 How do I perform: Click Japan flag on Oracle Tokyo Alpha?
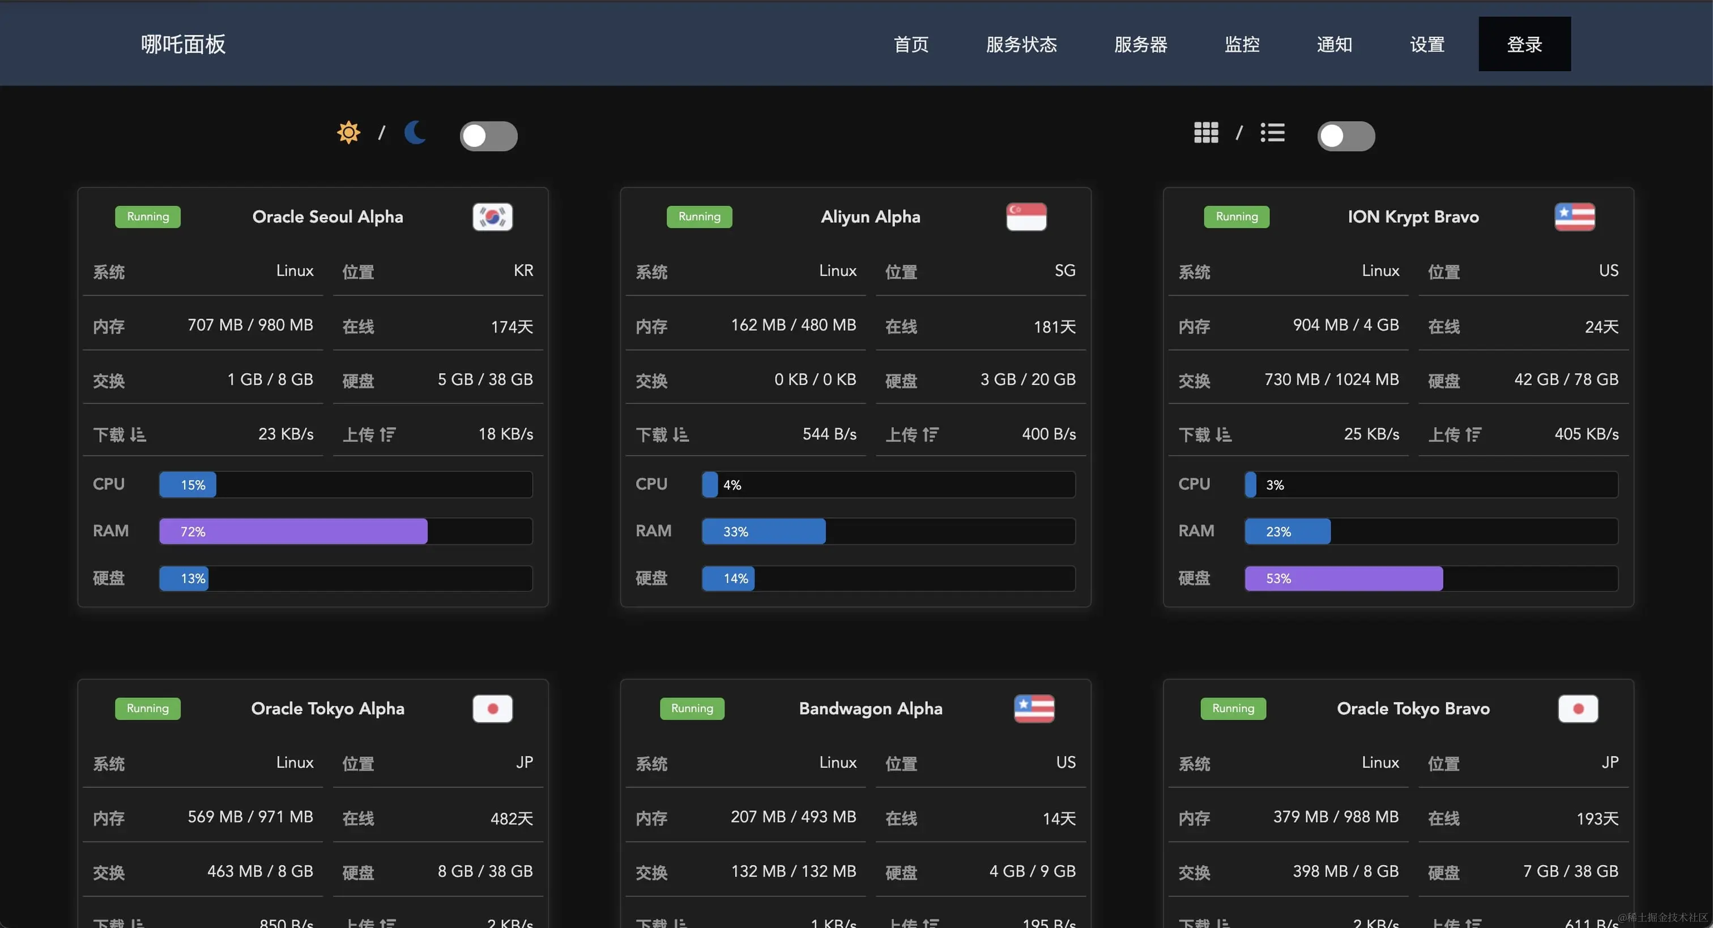492,709
